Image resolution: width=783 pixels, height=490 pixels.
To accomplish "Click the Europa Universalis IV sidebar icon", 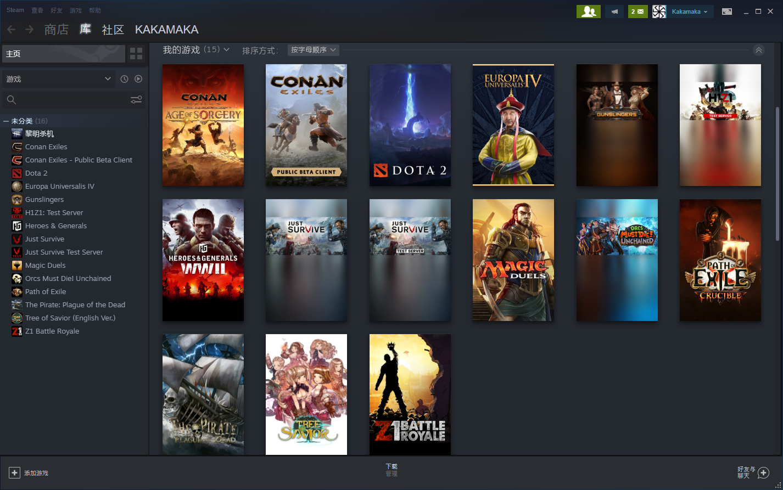I will [17, 186].
